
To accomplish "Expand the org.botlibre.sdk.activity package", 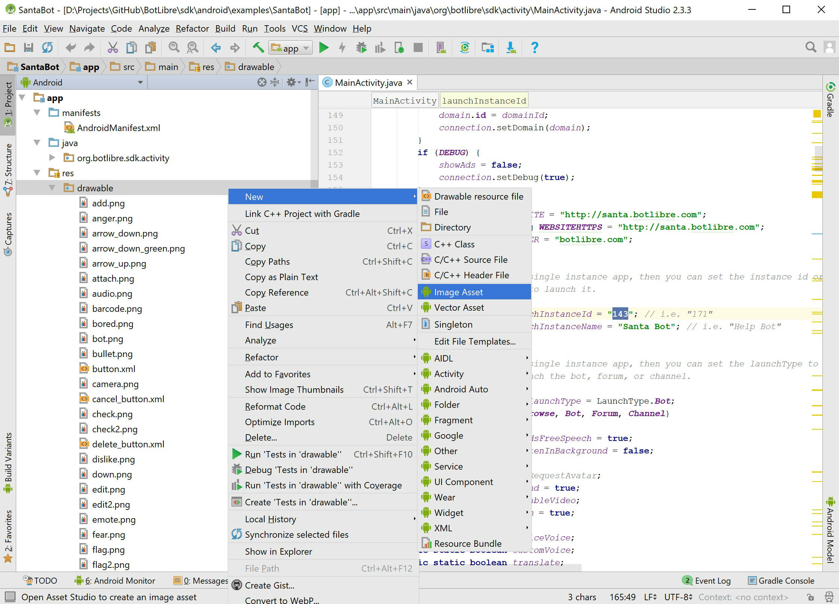I will pos(52,158).
